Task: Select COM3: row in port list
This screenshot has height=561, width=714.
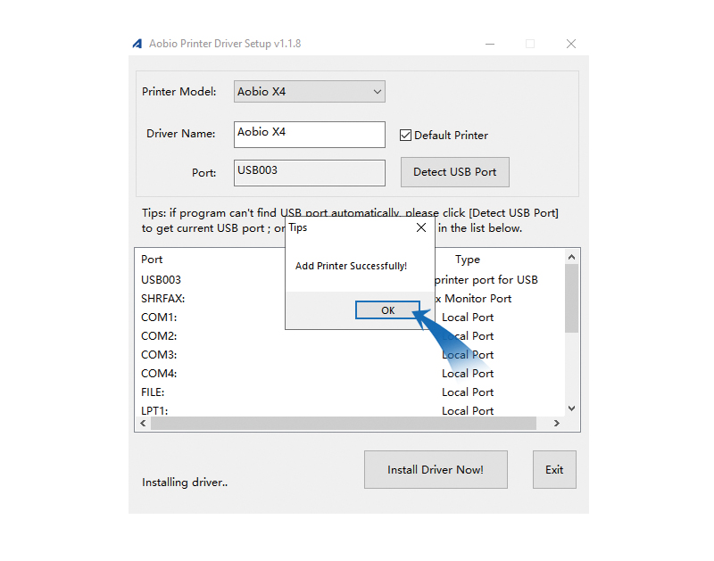Action: click(350, 354)
